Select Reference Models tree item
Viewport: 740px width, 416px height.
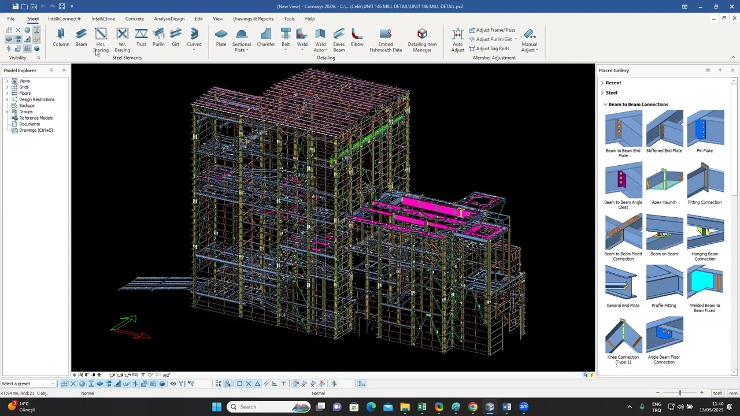coord(35,118)
